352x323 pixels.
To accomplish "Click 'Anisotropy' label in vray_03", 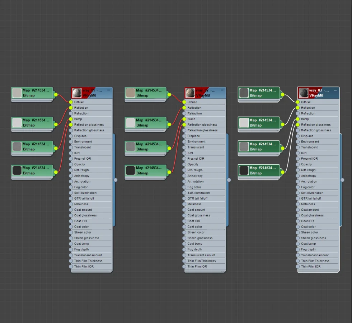I will [x=309, y=176].
